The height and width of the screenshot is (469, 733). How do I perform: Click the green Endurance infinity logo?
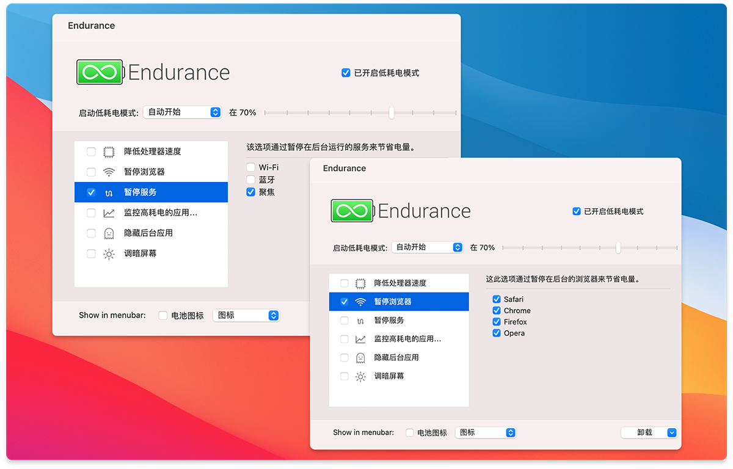(351, 211)
